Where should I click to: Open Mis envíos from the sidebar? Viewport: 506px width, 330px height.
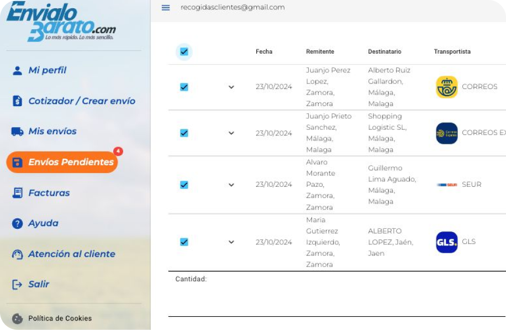click(x=52, y=132)
